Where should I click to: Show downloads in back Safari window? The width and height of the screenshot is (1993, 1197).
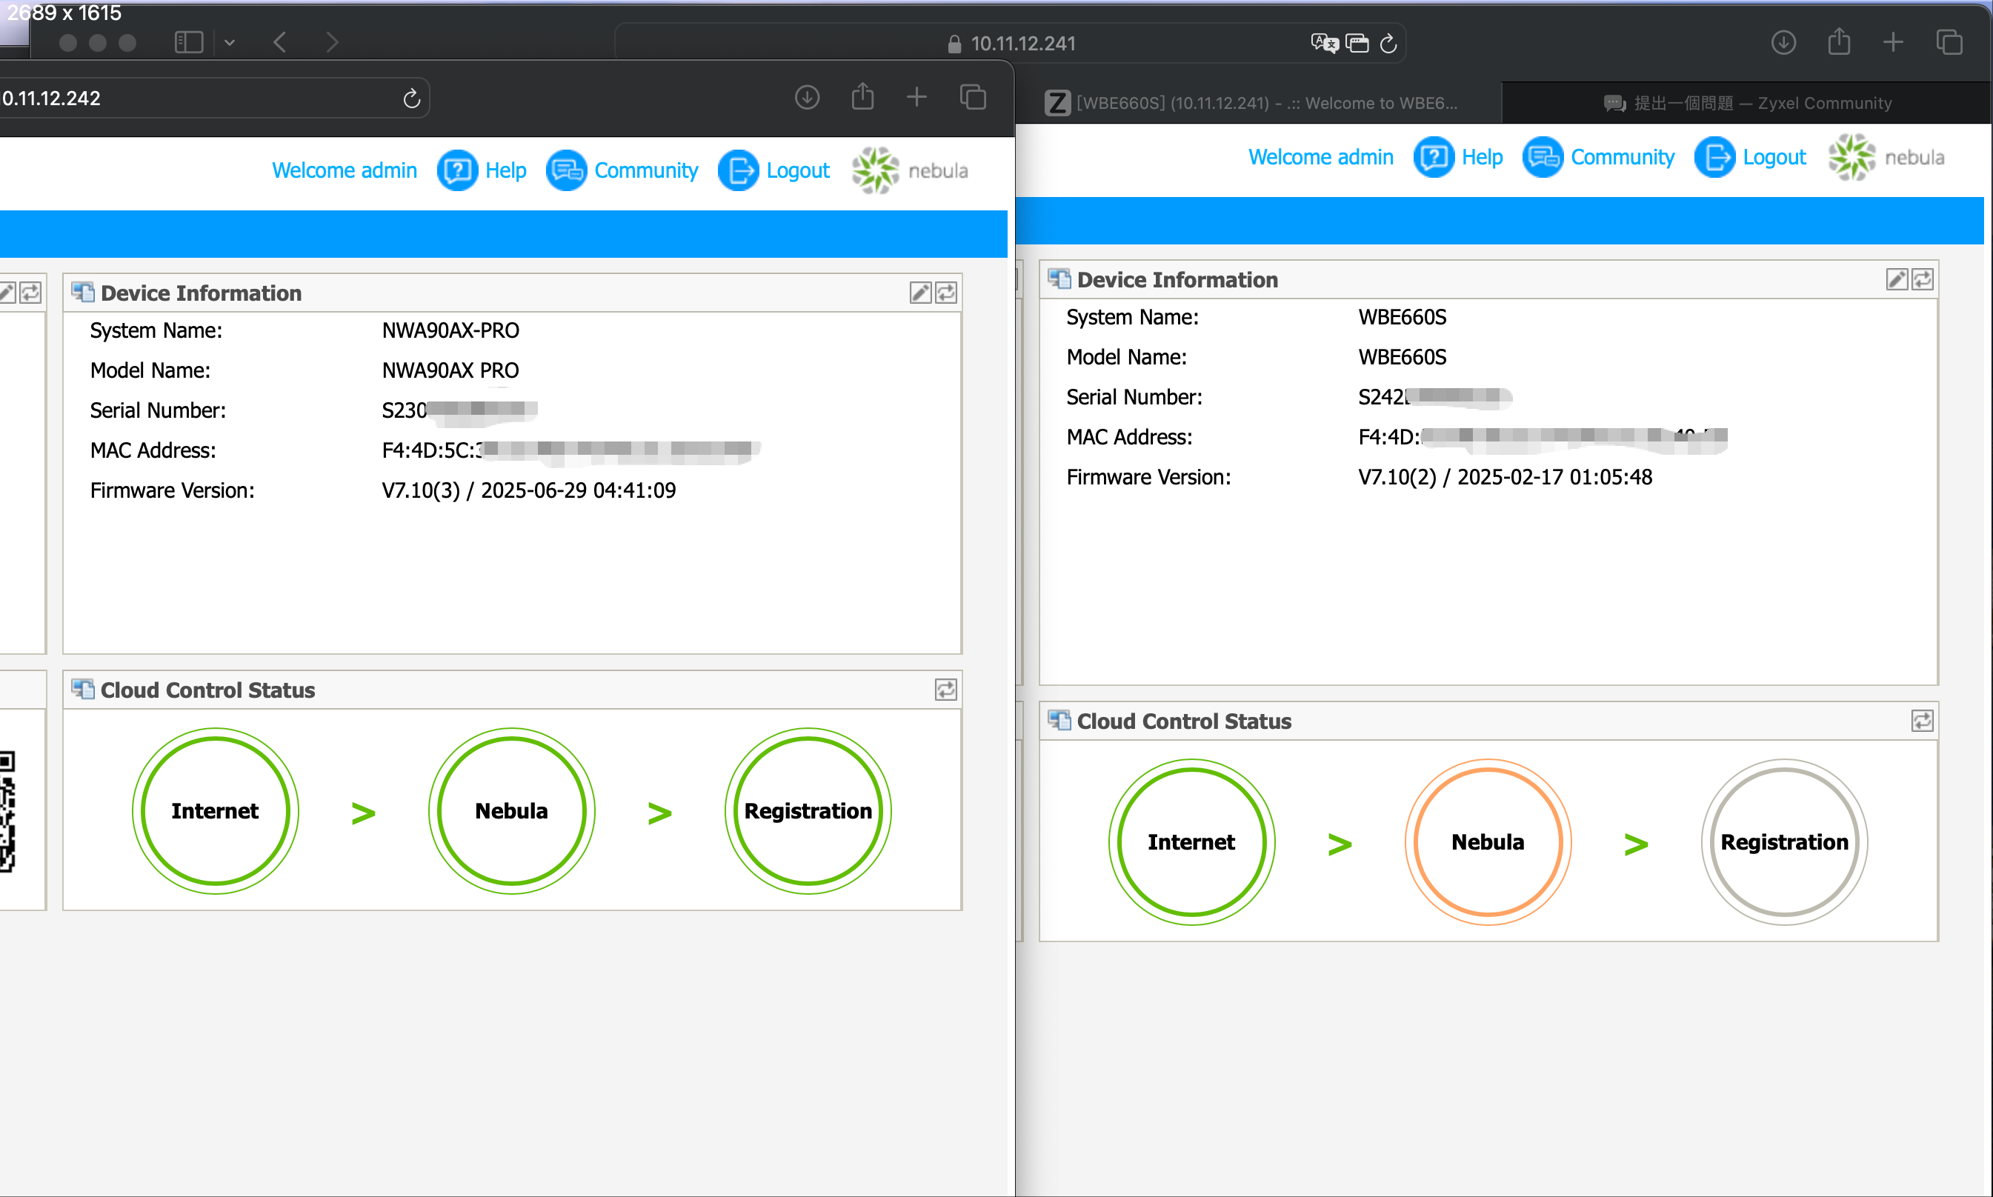coord(1783,42)
